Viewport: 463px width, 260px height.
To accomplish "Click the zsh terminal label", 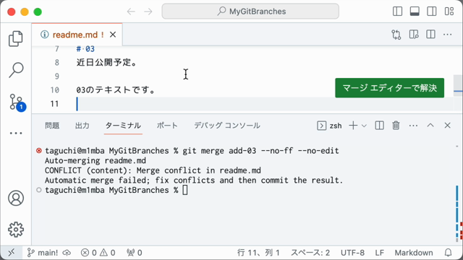I will (330, 126).
